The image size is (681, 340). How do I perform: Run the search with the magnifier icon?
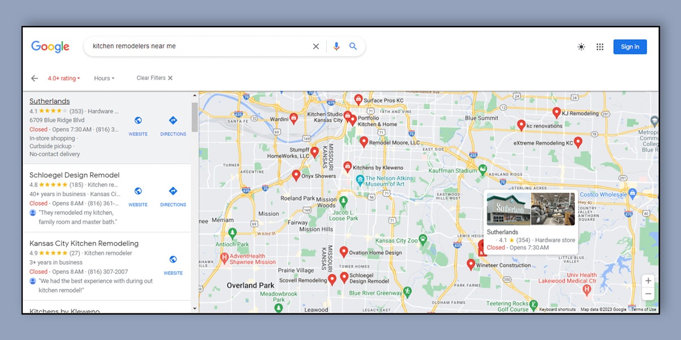[x=353, y=46]
